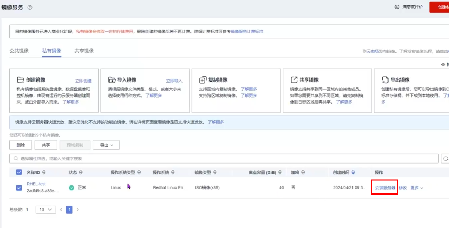Click the search magnifier icon in filter bar

pyautogui.click(x=16, y=159)
